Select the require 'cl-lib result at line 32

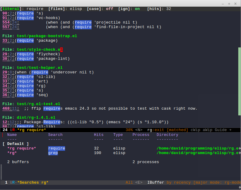[x=29, y=77]
